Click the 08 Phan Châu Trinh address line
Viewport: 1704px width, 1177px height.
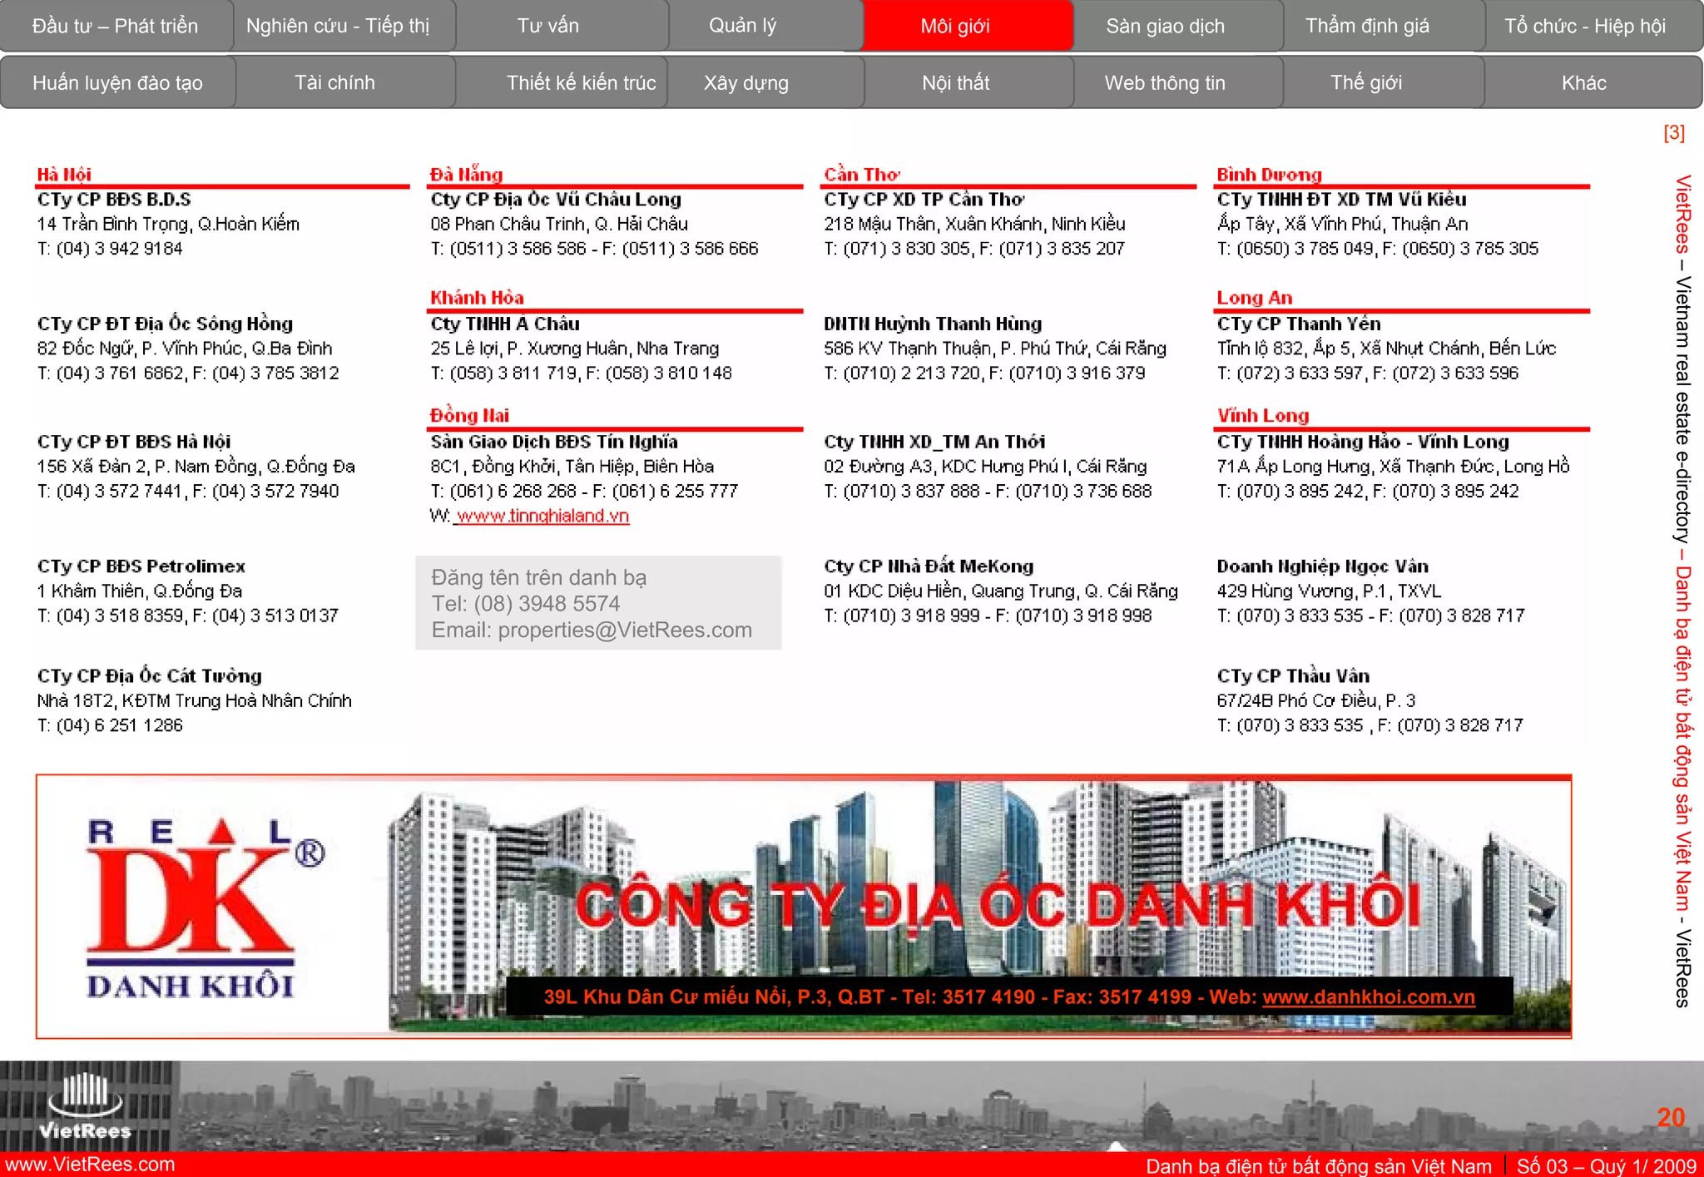click(x=559, y=224)
